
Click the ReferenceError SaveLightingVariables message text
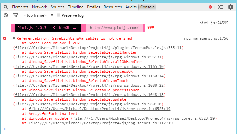click(x=74, y=38)
